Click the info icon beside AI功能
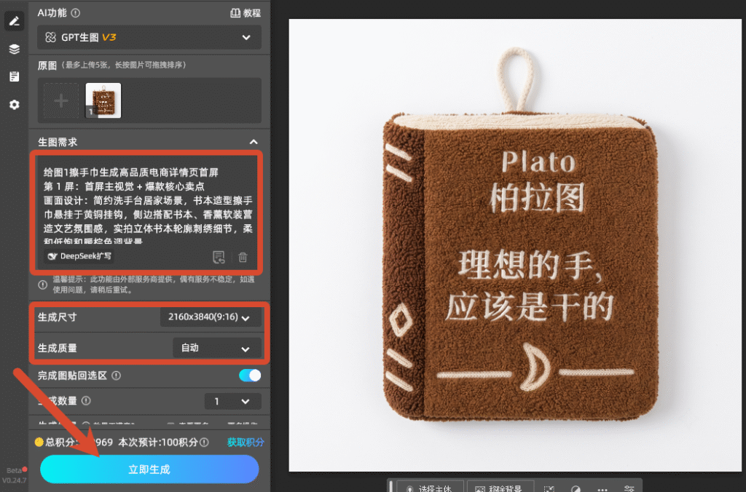Screen dimensions: 746x492 (75, 13)
